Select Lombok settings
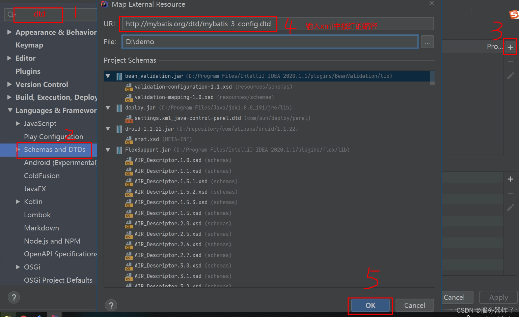 coord(37,215)
